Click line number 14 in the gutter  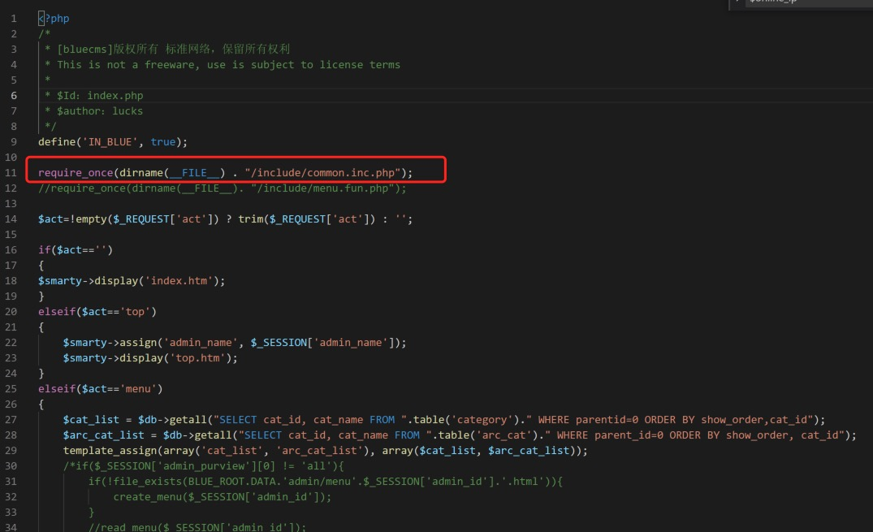[x=11, y=219]
